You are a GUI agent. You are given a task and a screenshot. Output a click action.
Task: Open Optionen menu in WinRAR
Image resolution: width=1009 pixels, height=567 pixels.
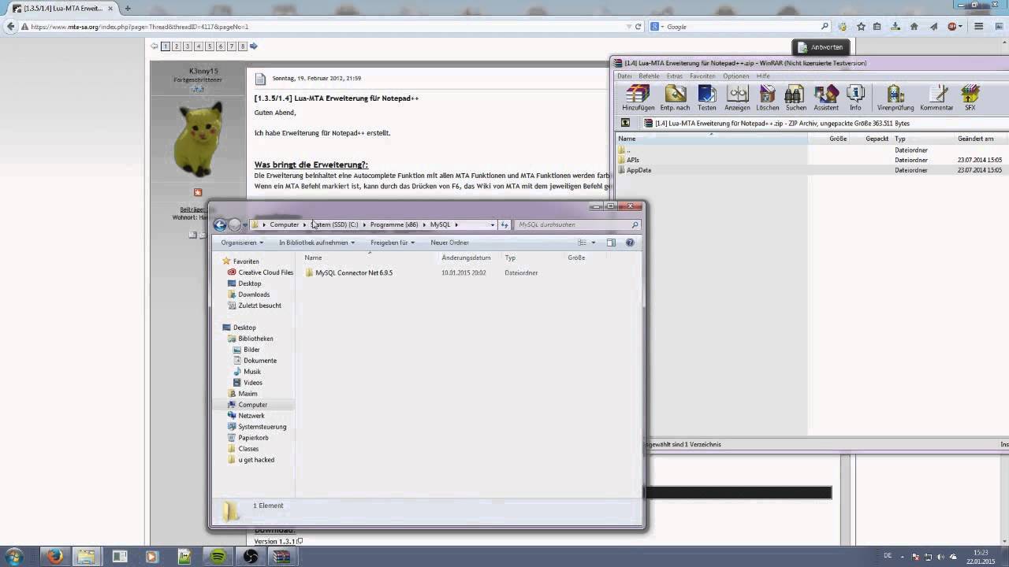click(736, 76)
